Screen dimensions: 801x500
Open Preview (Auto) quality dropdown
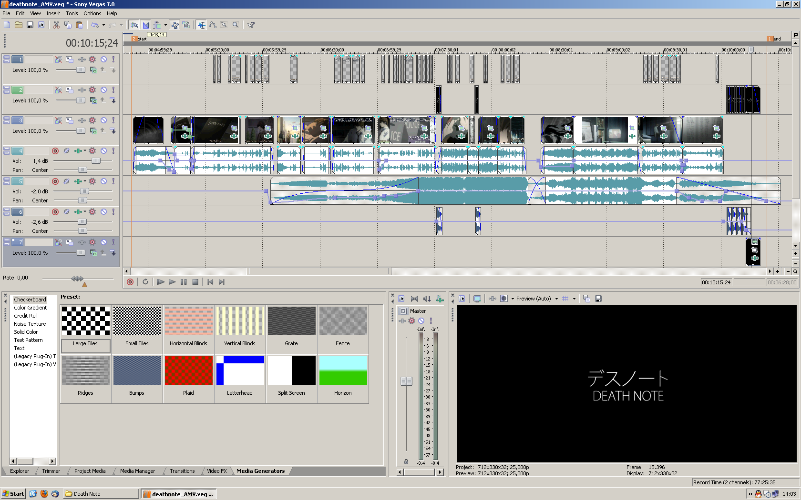point(556,299)
